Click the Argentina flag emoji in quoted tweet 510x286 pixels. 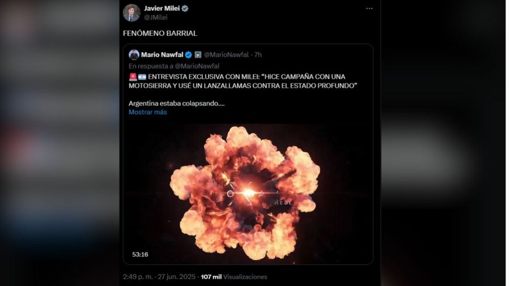click(x=142, y=76)
